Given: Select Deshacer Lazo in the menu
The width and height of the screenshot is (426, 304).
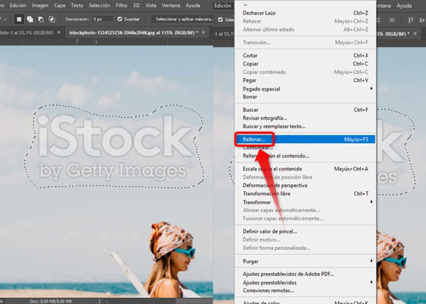Looking at the screenshot, I should click(x=259, y=13).
